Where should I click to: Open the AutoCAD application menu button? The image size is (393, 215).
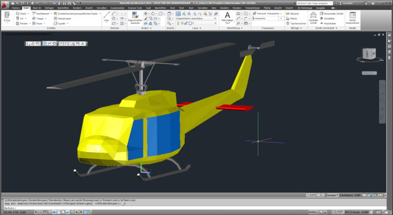tap(4, 4)
